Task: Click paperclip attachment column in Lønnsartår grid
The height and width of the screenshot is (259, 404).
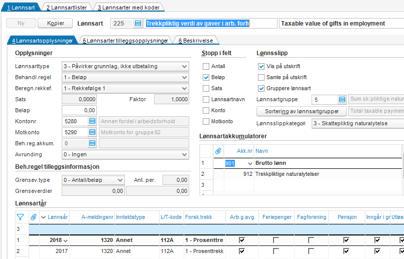Action: click(34, 217)
